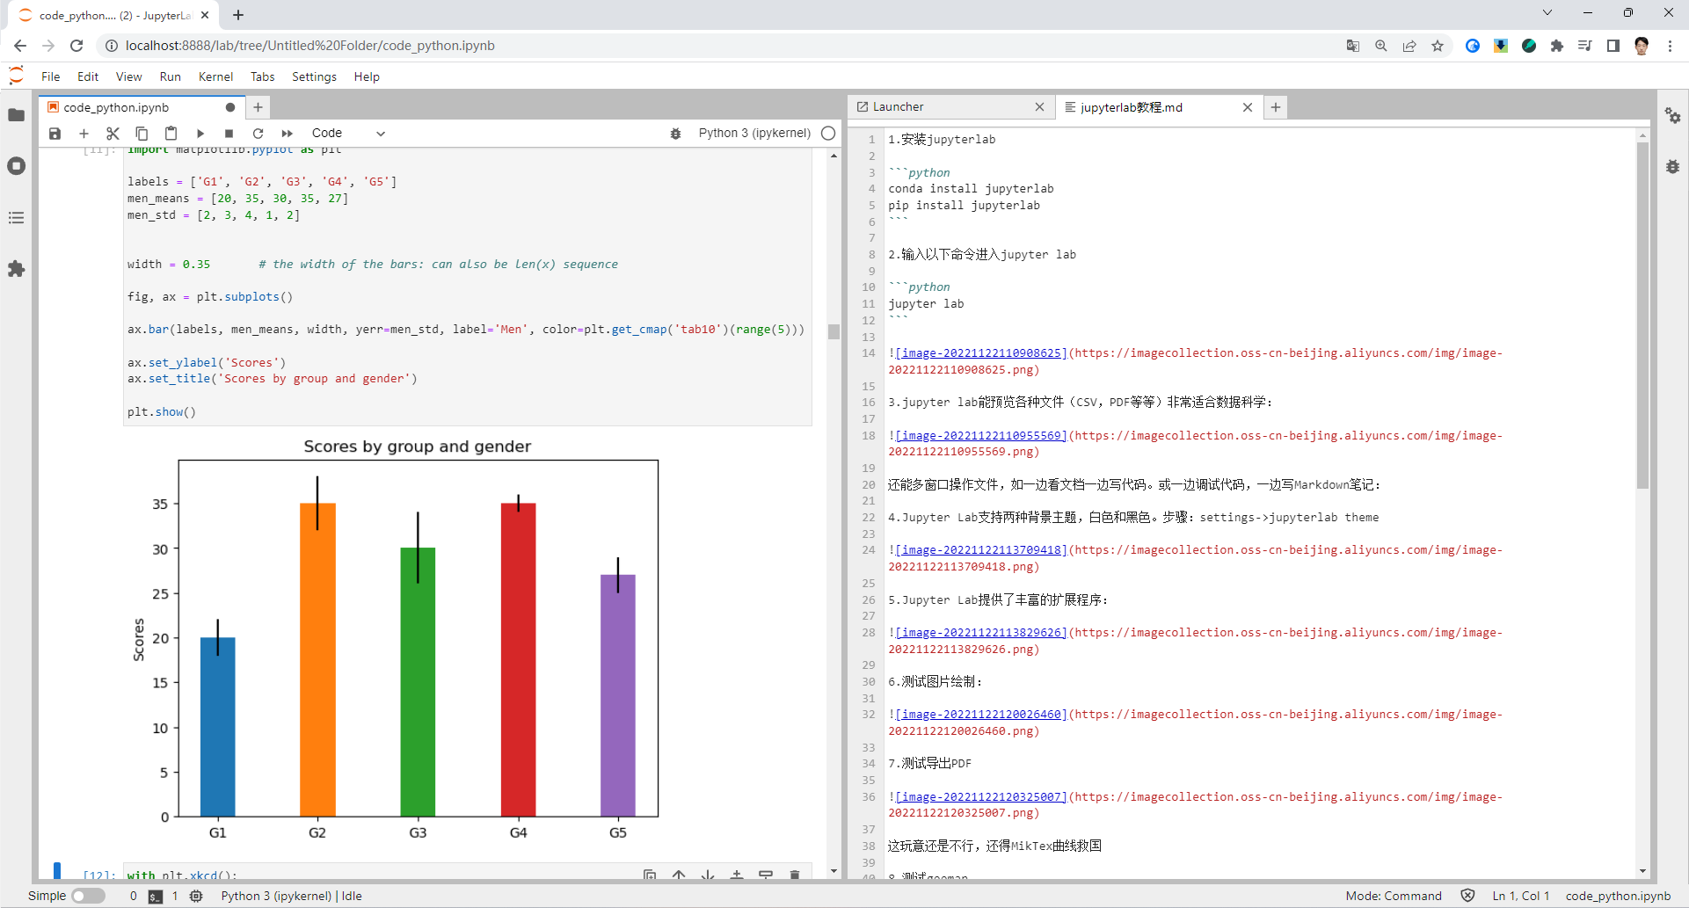Screen dimensions: 1689x908
Task: Cut the selected cell
Action: pyautogui.click(x=113, y=134)
